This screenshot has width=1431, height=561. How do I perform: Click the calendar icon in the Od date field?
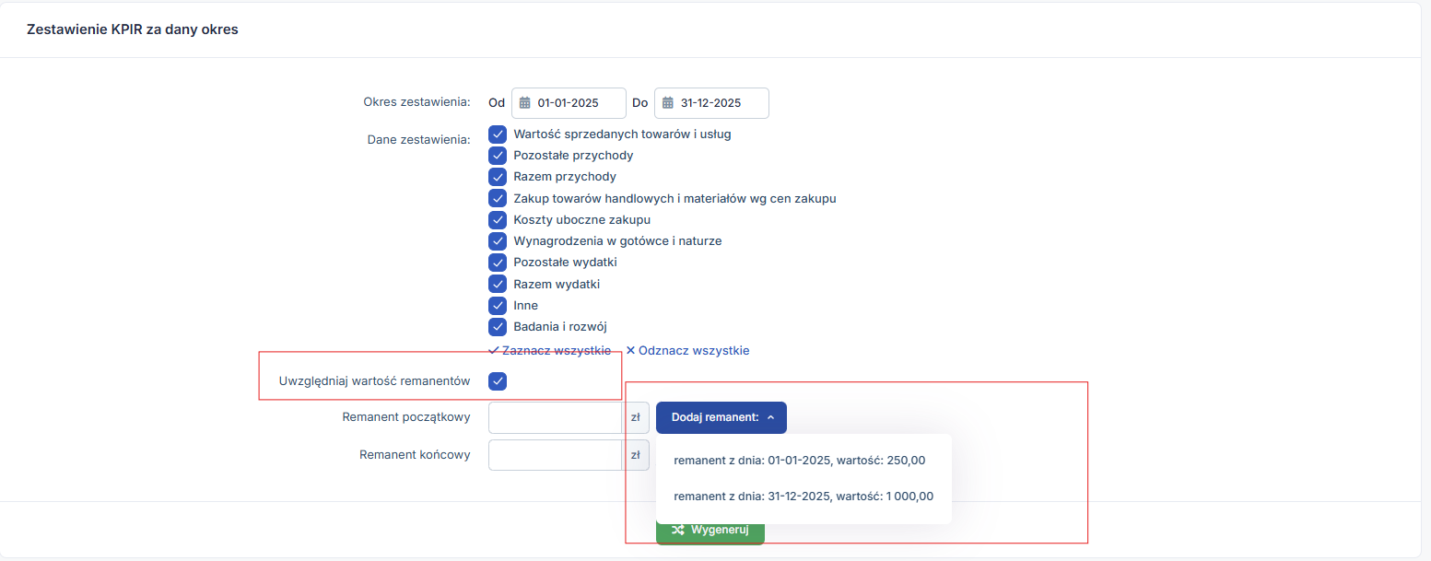point(525,103)
